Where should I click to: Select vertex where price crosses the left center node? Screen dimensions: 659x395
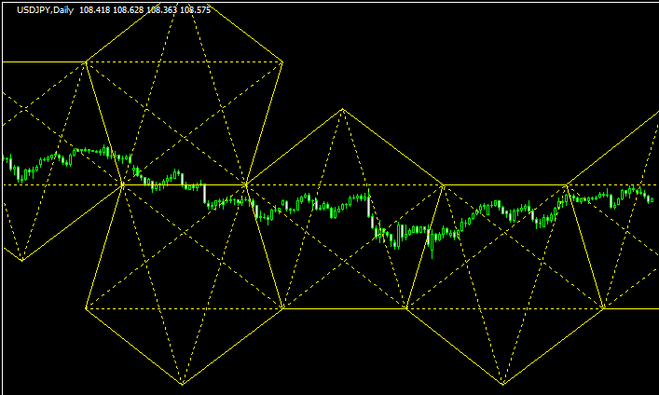[123, 185]
